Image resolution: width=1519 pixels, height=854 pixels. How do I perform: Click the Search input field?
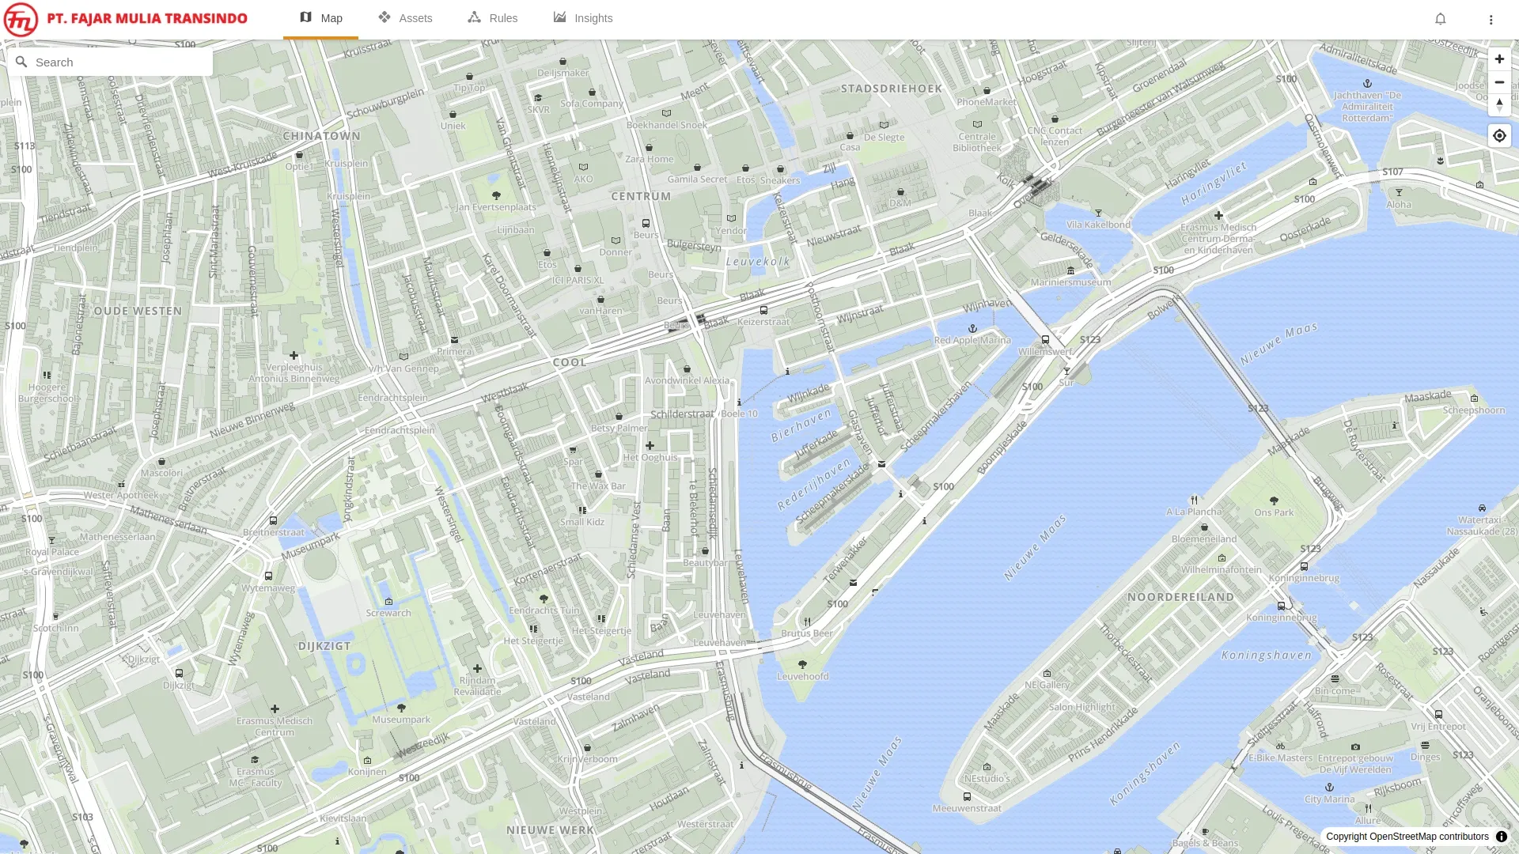[119, 62]
